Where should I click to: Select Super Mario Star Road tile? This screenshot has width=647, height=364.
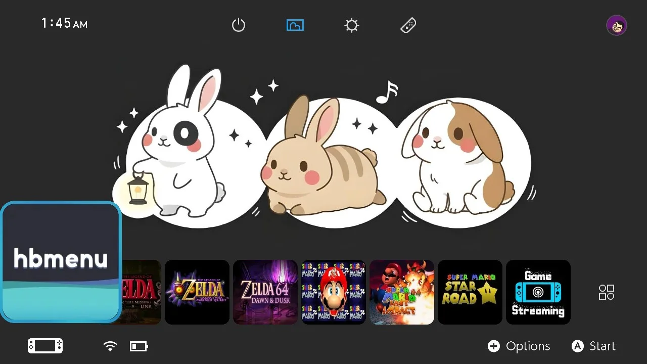(x=470, y=292)
